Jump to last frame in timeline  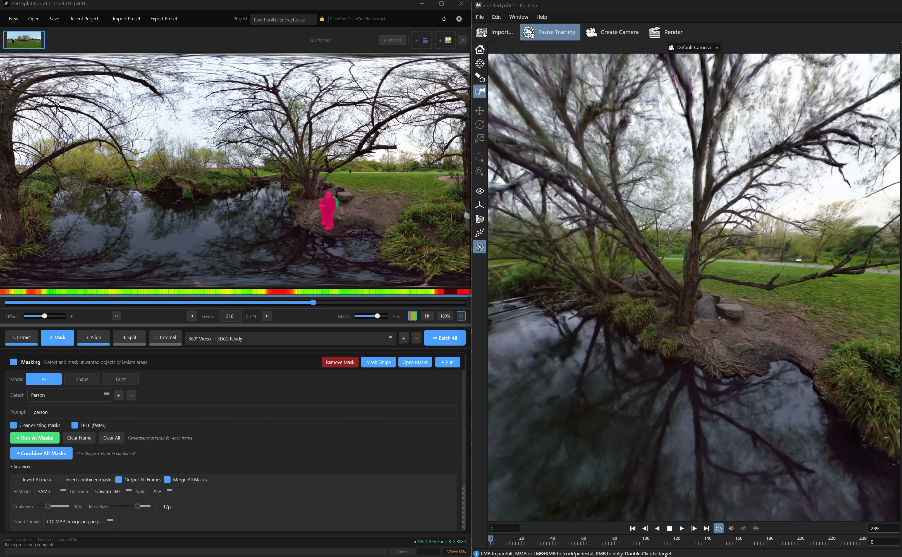(x=706, y=528)
